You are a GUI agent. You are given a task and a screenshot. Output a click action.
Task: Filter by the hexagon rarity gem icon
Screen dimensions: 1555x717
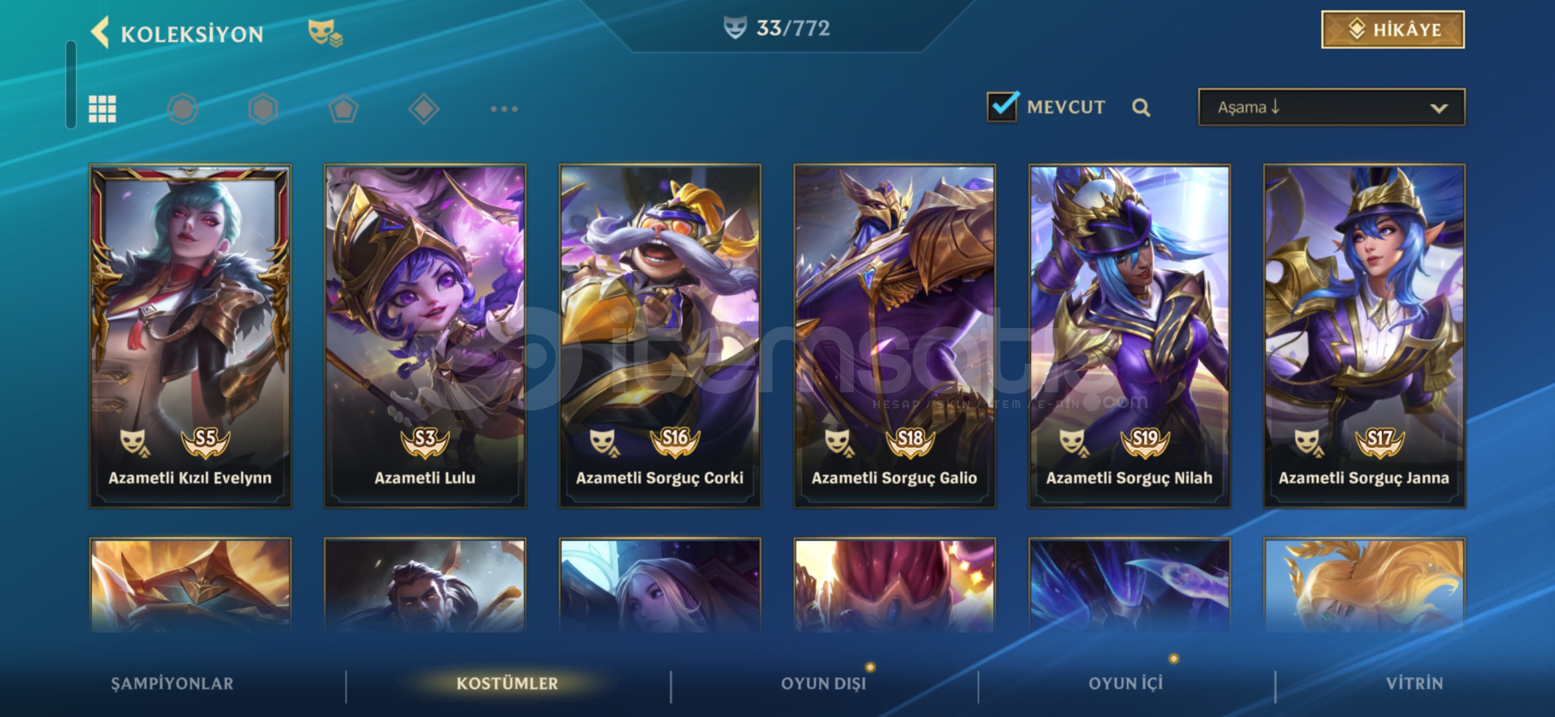(263, 109)
